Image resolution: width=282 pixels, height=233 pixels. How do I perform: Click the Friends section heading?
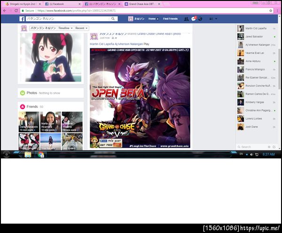pyautogui.click(x=32, y=106)
